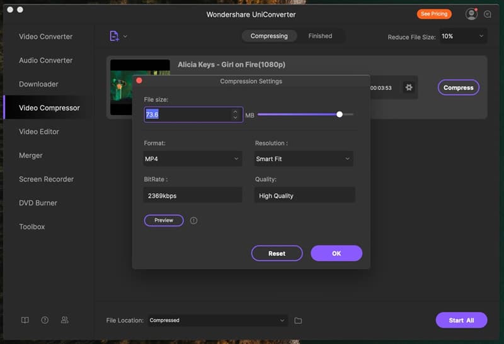Click the See Pricing button
504x344 pixels.
click(x=434, y=14)
